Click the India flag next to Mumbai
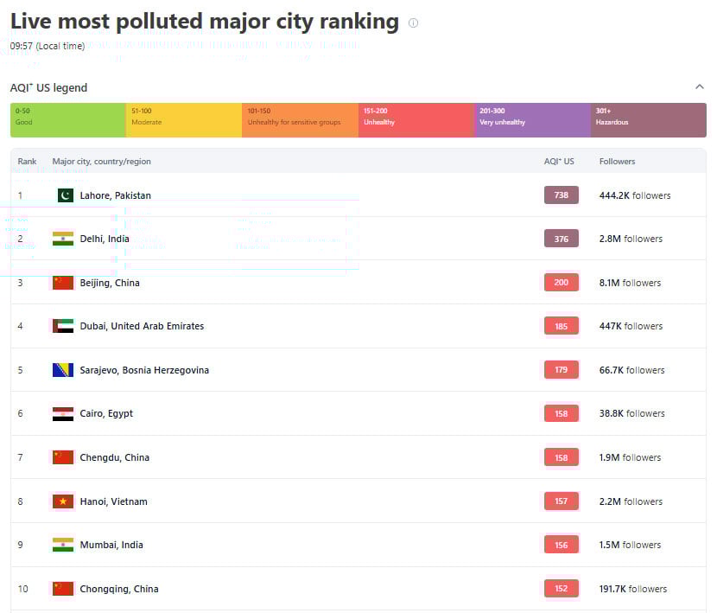This screenshot has width=717, height=613. (x=63, y=545)
